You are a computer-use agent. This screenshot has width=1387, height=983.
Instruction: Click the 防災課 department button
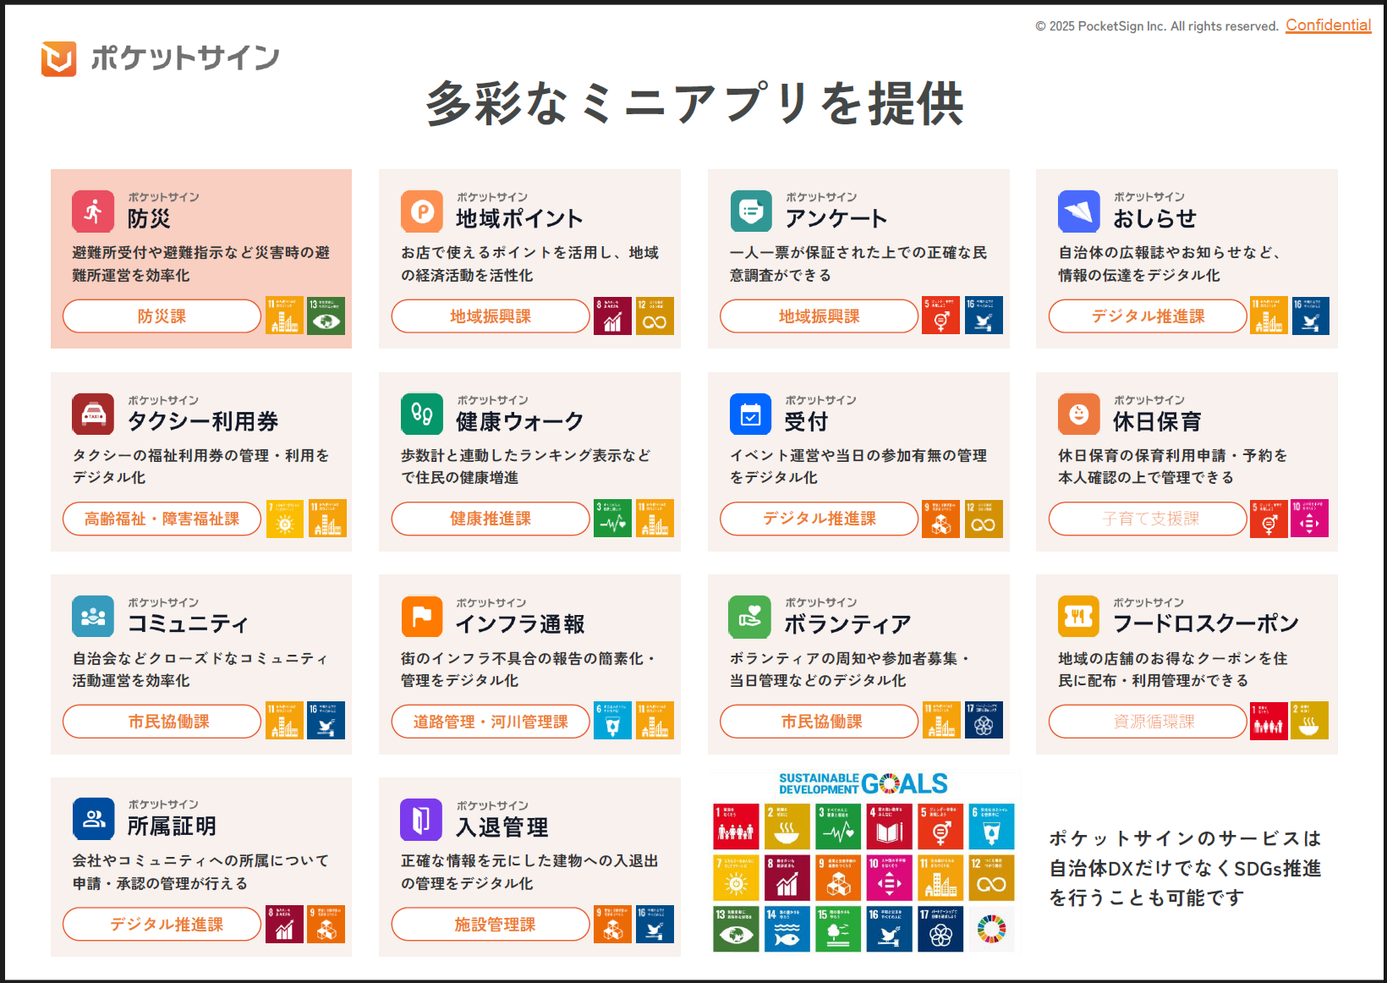162,316
